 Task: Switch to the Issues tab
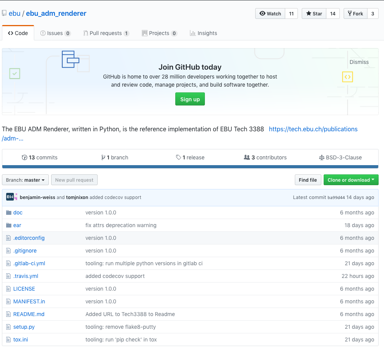click(55, 33)
